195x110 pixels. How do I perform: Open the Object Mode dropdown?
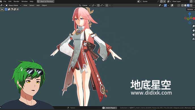[x=13, y=5]
